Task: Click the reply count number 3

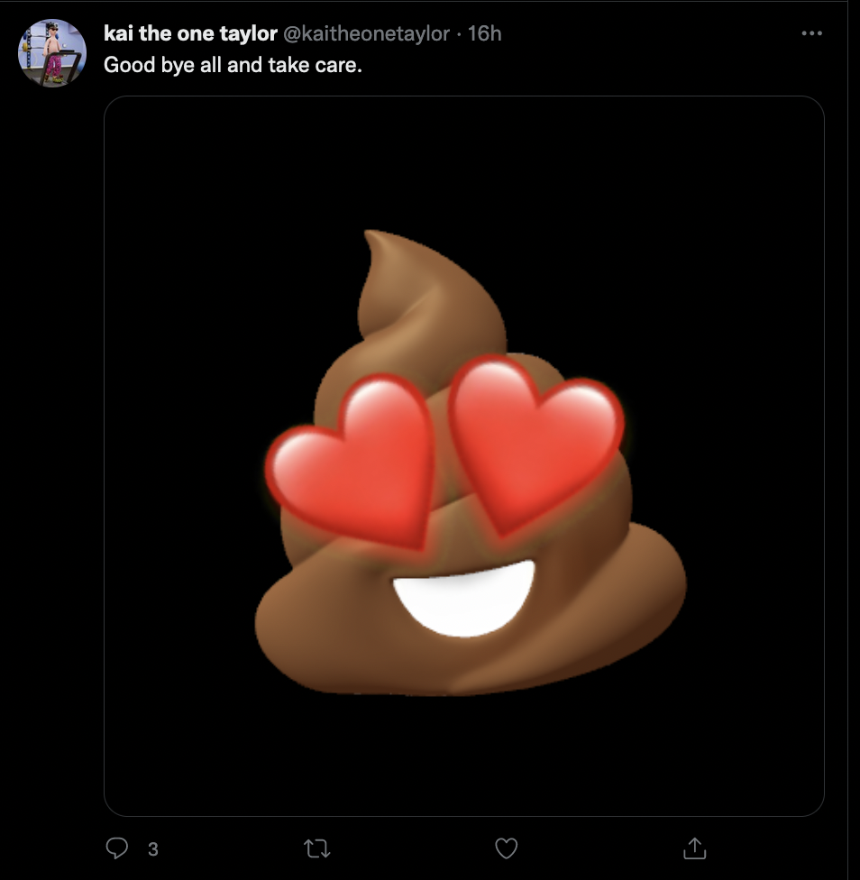Action: coord(153,848)
